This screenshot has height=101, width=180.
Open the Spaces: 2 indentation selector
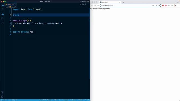49,100
